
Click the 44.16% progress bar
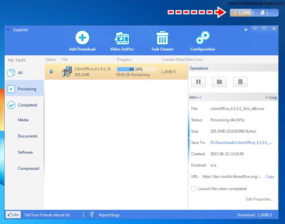click(x=136, y=69)
